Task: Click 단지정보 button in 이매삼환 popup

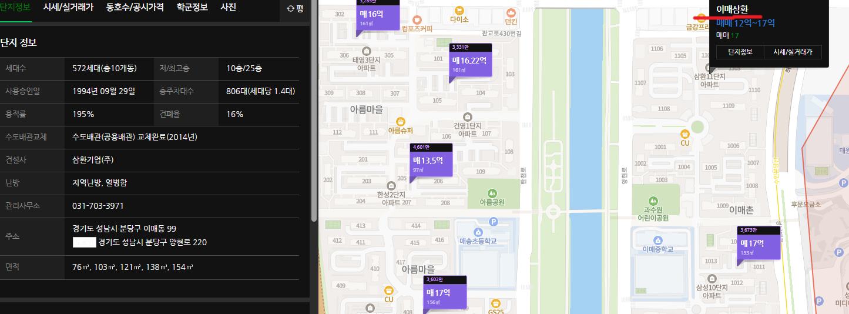Action: click(740, 52)
